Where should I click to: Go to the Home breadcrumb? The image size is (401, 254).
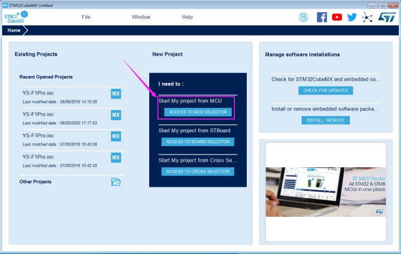pyautogui.click(x=14, y=31)
